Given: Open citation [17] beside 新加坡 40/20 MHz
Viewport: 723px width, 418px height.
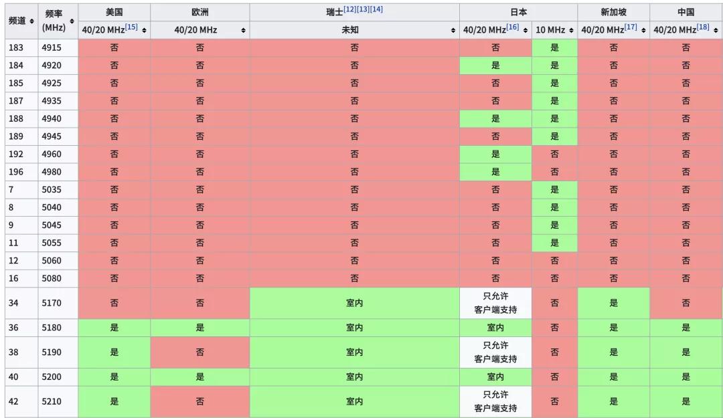Looking at the screenshot, I should click(x=629, y=27).
